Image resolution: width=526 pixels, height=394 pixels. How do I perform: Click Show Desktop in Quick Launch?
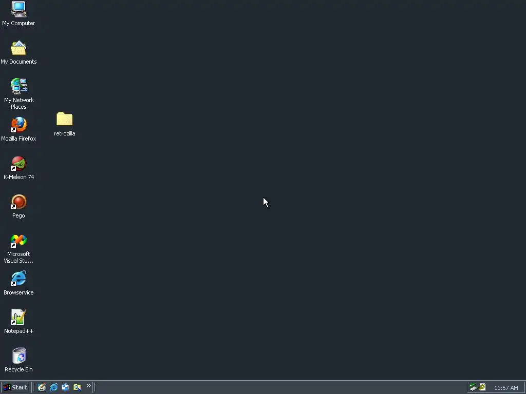pyautogui.click(x=42, y=387)
